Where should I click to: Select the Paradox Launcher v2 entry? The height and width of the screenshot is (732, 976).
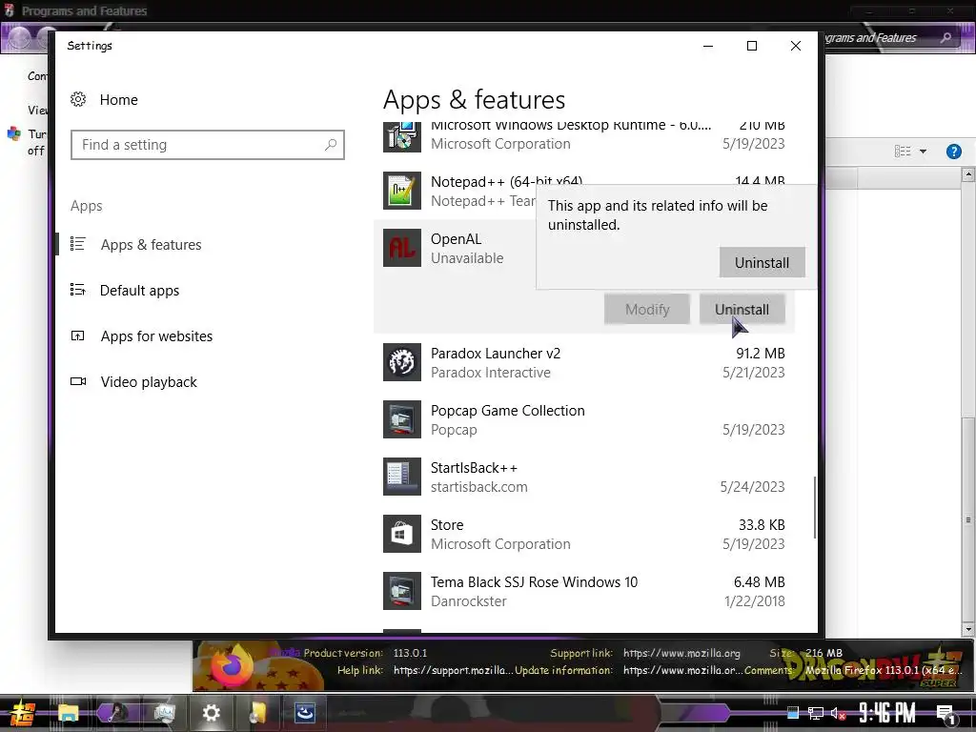point(584,362)
